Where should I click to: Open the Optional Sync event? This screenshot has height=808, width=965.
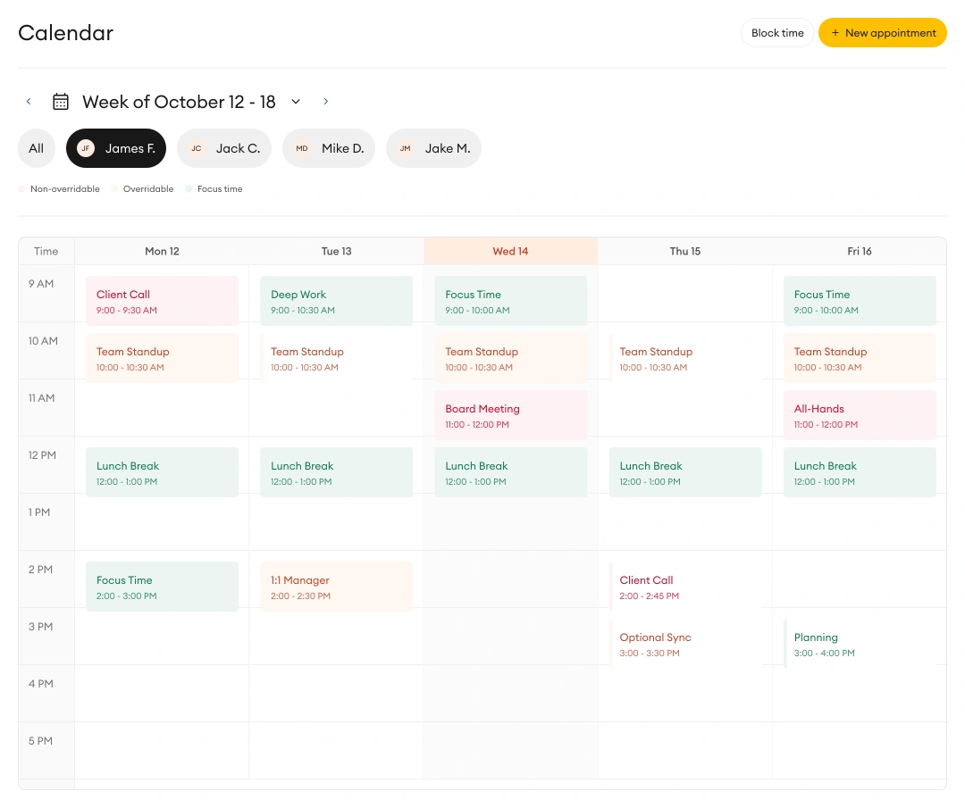pos(685,644)
